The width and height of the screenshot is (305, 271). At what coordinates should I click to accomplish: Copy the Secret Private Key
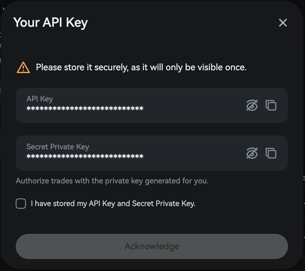(x=271, y=153)
